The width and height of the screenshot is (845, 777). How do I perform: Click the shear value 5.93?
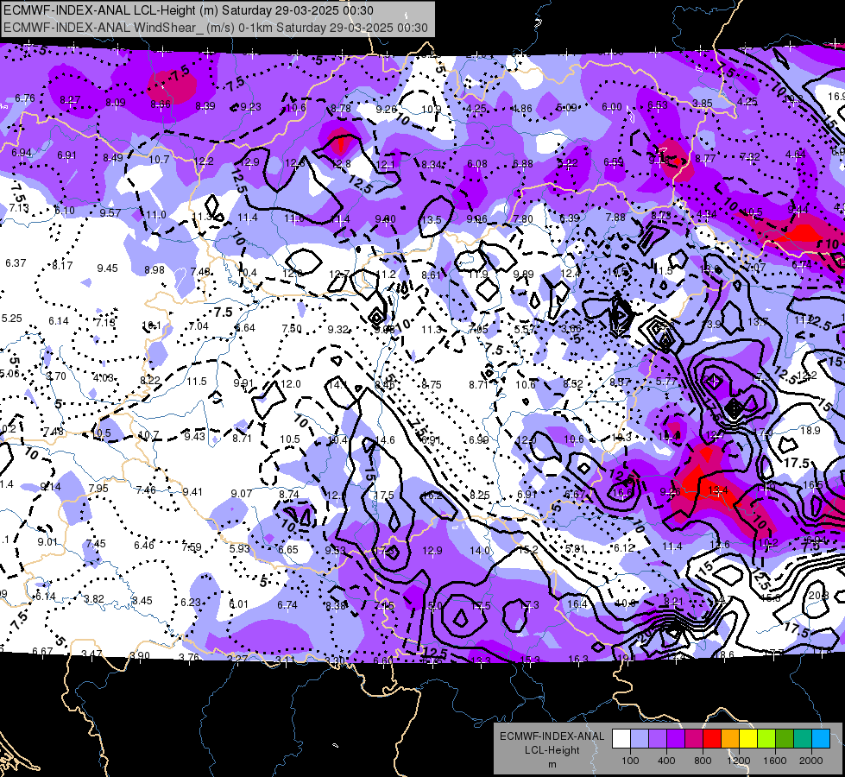click(x=240, y=548)
